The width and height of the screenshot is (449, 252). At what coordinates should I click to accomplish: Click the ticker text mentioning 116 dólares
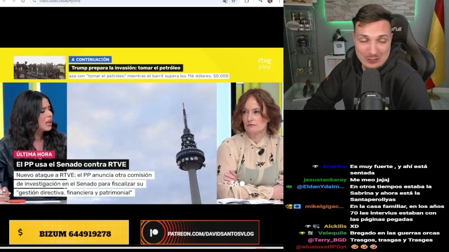(149, 76)
